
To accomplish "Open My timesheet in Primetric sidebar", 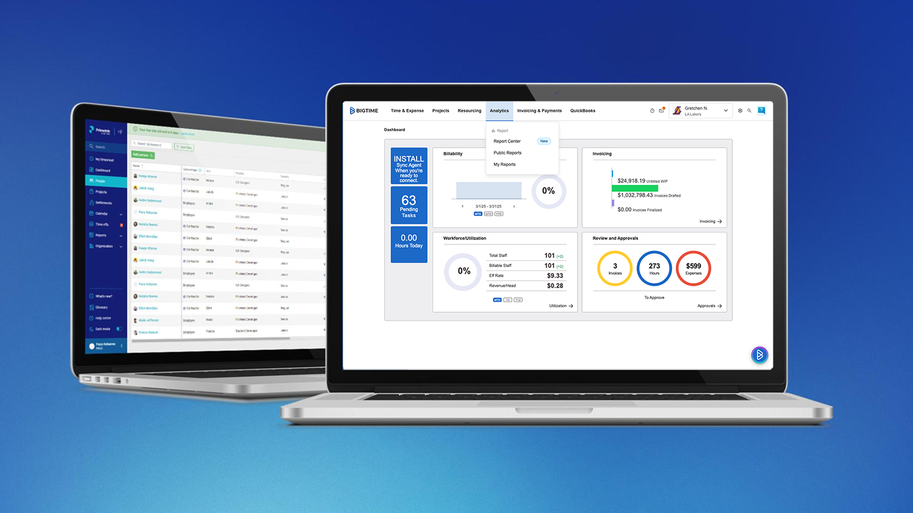I will pyautogui.click(x=101, y=159).
